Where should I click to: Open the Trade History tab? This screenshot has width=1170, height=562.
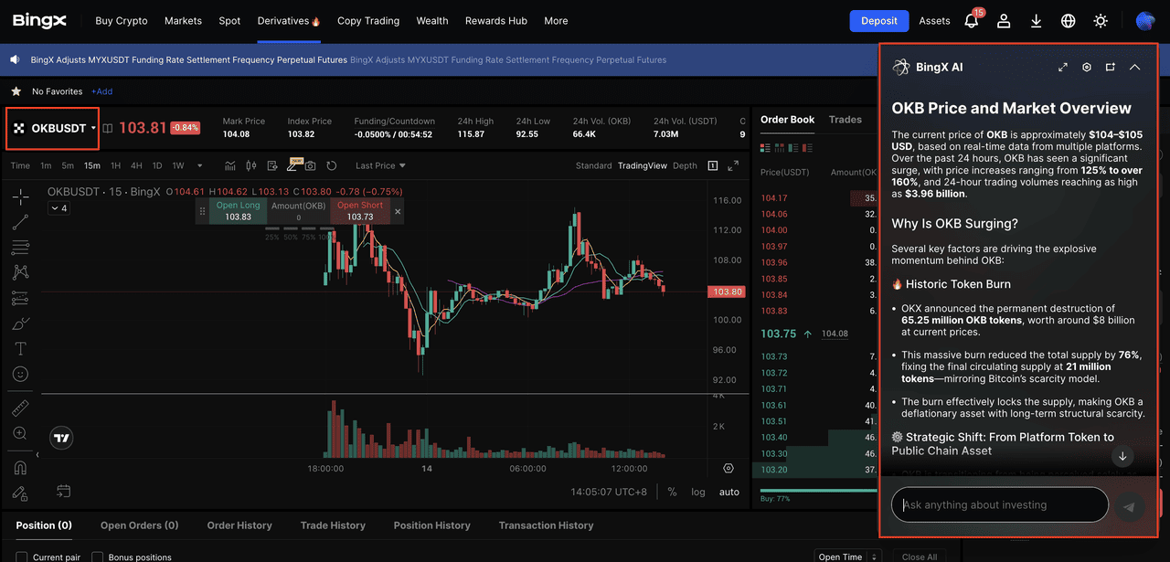(333, 525)
